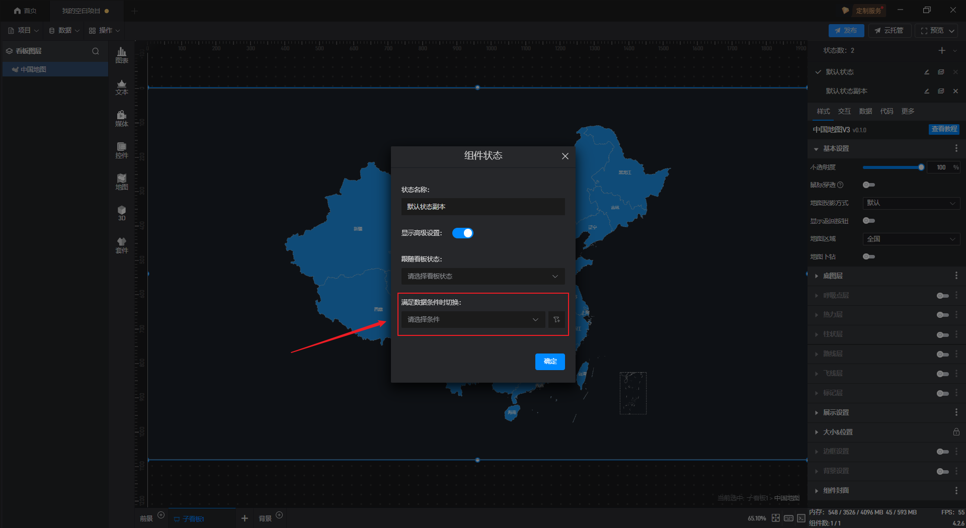Open the 项目 menu
The height and width of the screenshot is (528, 966).
23,30
